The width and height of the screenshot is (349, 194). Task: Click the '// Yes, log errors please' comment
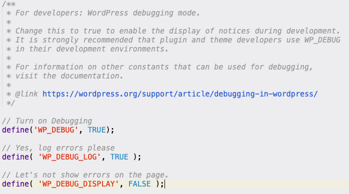(58, 148)
